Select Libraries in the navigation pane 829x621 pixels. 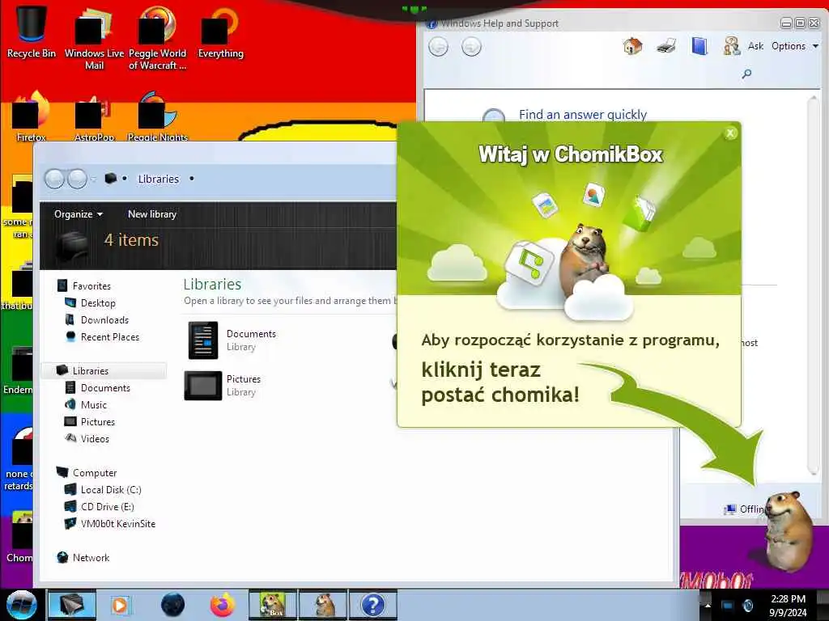(91, 370)
